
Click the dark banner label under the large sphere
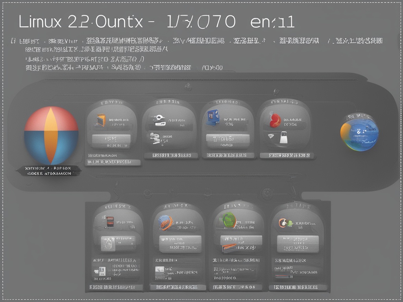(x=48, y=171)
